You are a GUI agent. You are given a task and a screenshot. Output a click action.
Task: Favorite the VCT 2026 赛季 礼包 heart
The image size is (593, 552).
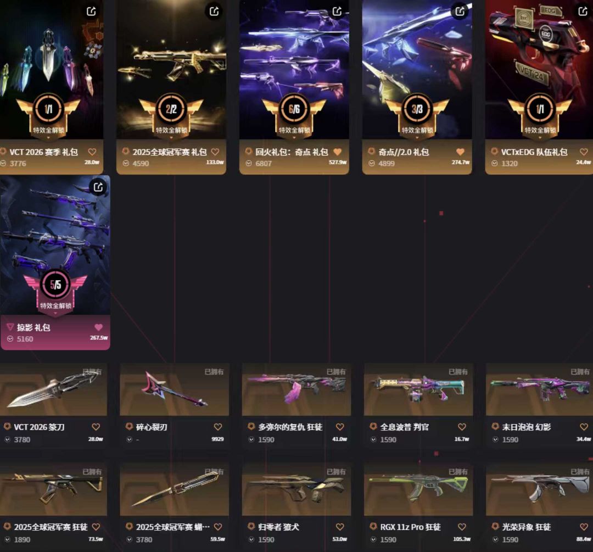pos(92,152)
